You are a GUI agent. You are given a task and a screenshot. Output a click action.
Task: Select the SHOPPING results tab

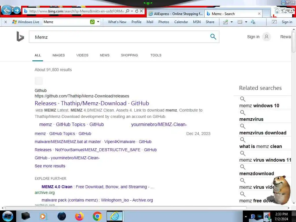point(129,55)
